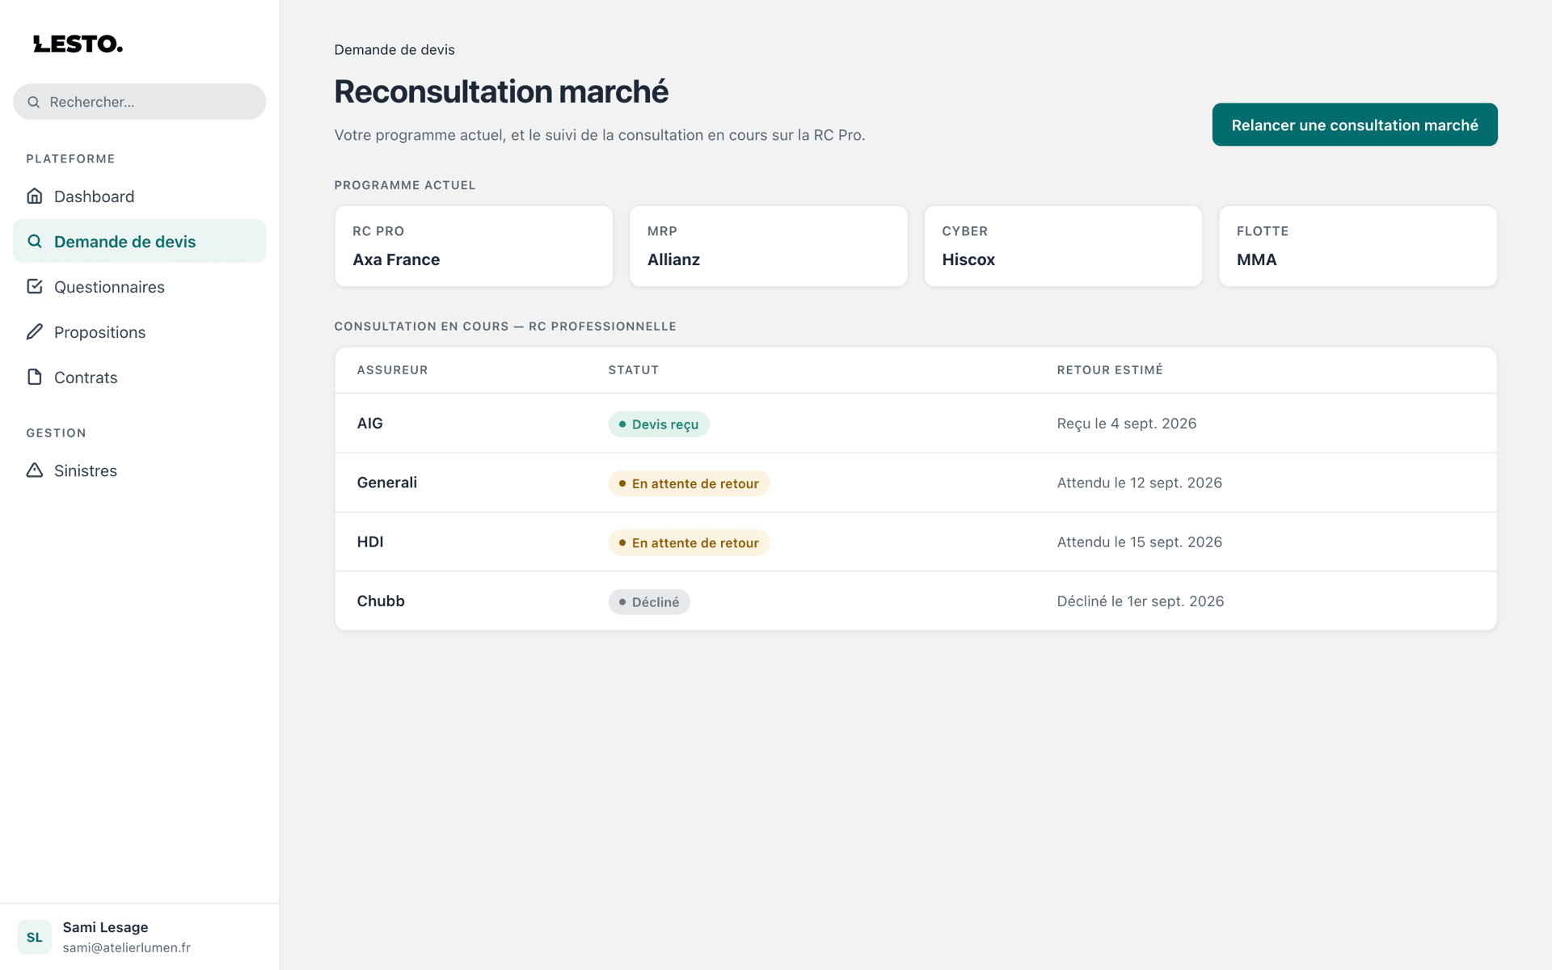Click Reçu le 4 sept. 2026
The width and height of the screenshot is (1552, 970).
click(1127, 424)
